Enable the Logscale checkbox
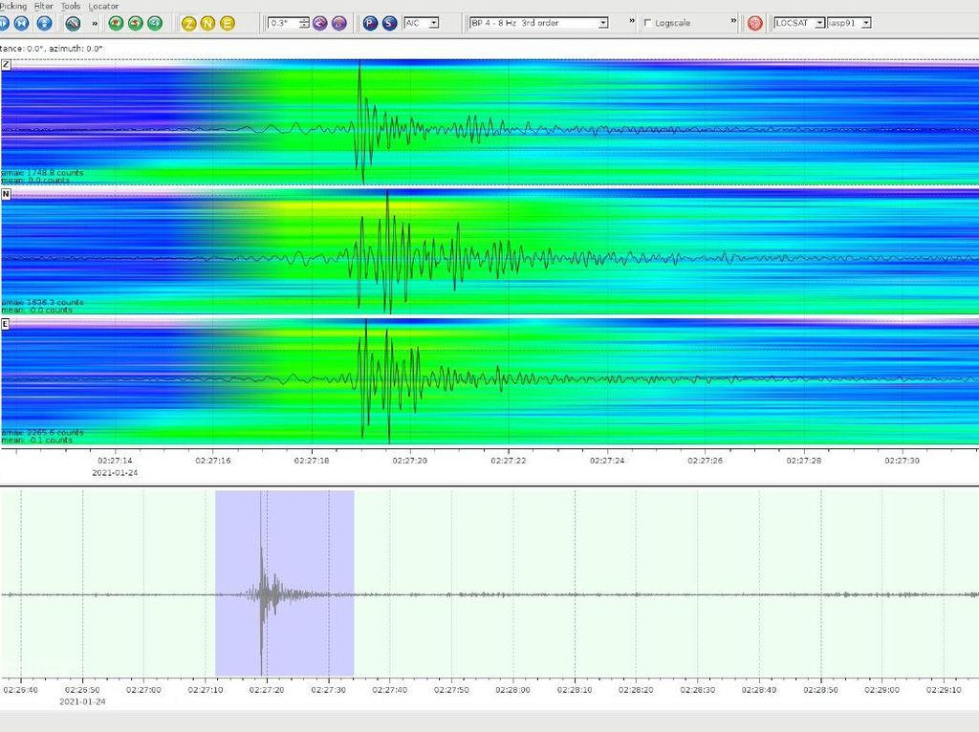979x732 pixels. pyautogui.click(x=647, y=23)
